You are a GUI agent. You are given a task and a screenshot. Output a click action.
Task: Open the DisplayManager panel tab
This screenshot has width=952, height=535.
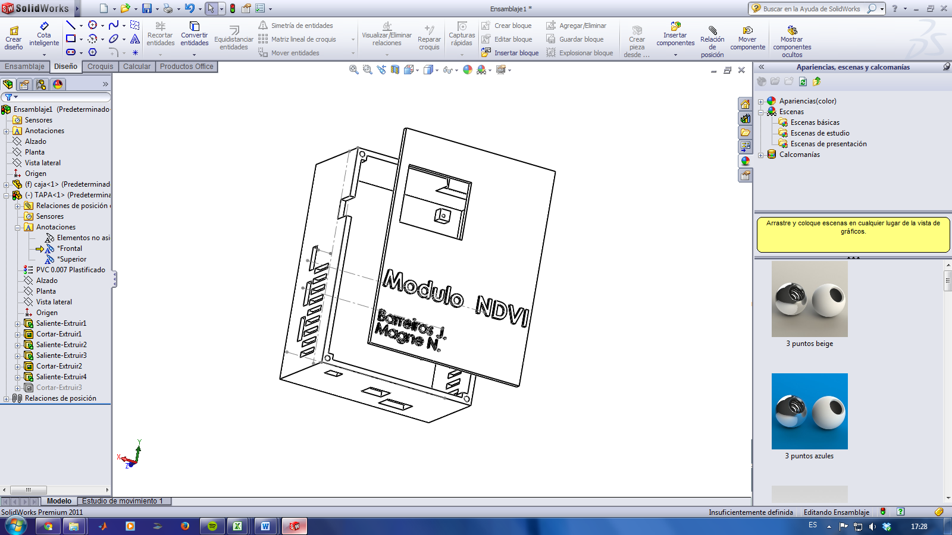(58, 84)
